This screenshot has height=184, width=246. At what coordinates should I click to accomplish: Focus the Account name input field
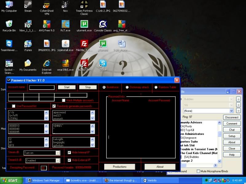coord(42,87)
